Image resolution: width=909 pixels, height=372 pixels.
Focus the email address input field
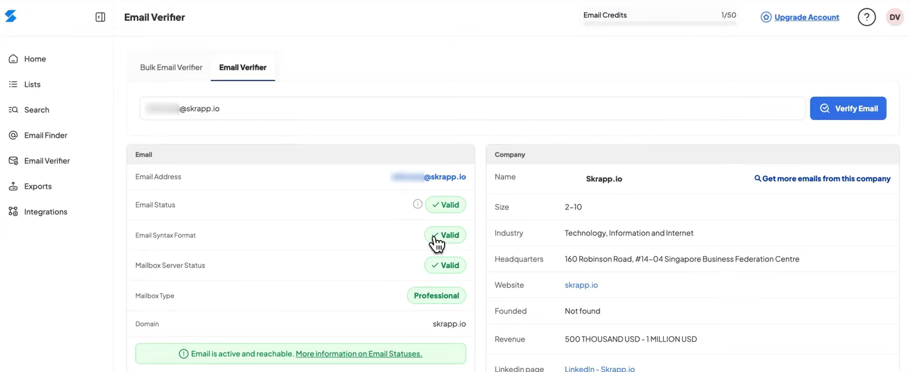click(472, 108)
